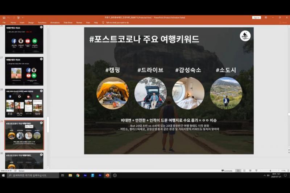Image resolution: width=290 pixels, height=193 pixels.
Task: Click the Undo arrow in quick access toolbar
Action: [8, 18]
